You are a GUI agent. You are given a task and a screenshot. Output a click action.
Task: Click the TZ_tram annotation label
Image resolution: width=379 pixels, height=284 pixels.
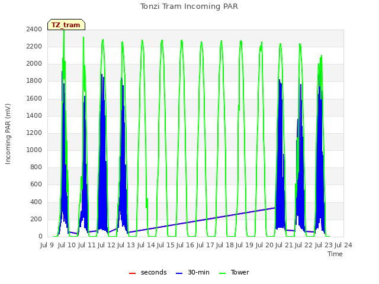[66, 25]
